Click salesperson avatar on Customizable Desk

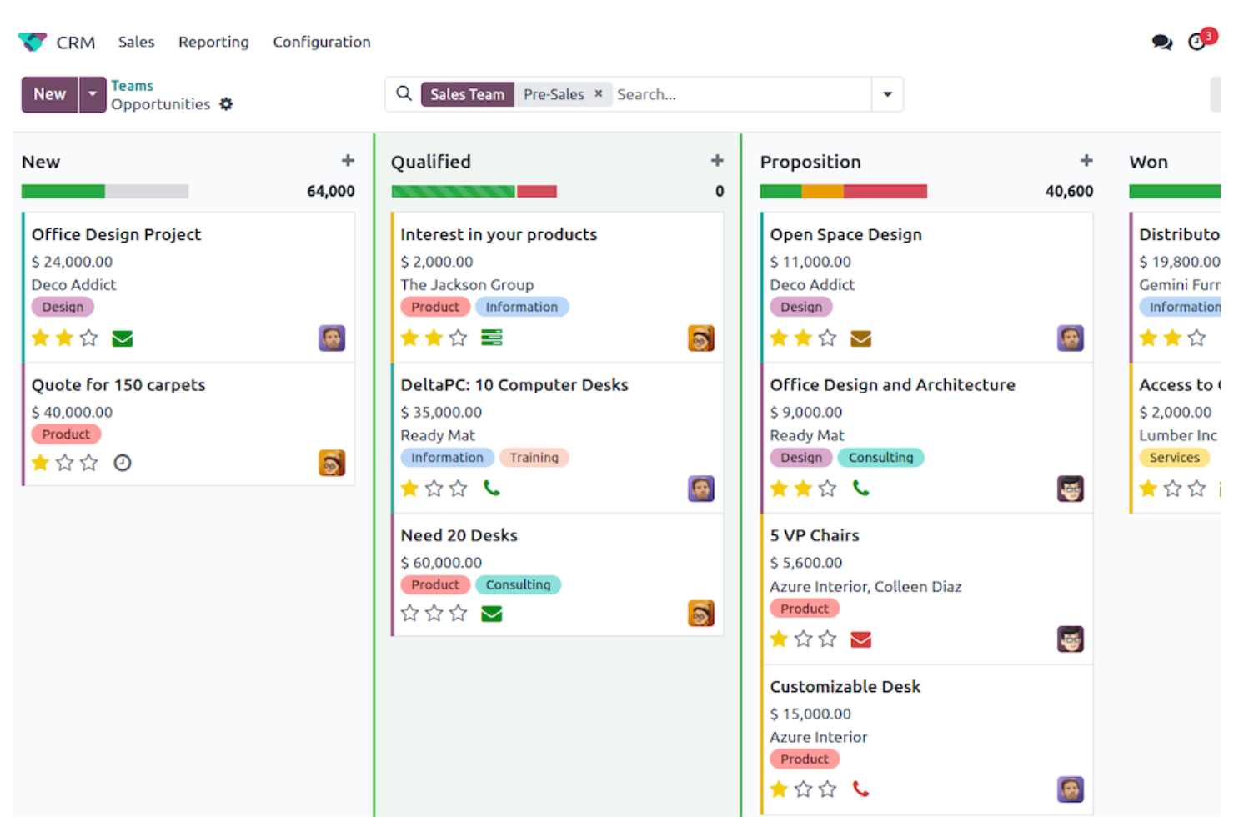pyautogui.click(x=1071, y=789)
